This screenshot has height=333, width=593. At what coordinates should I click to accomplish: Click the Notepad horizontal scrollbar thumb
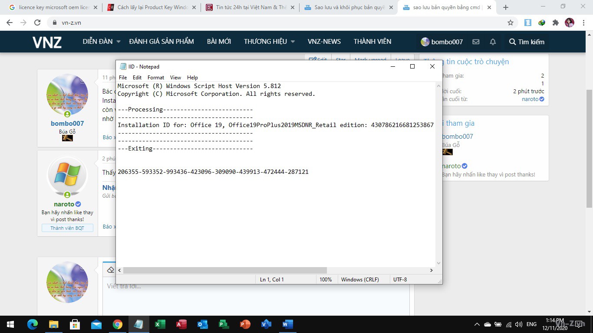[x=225, y=270]
